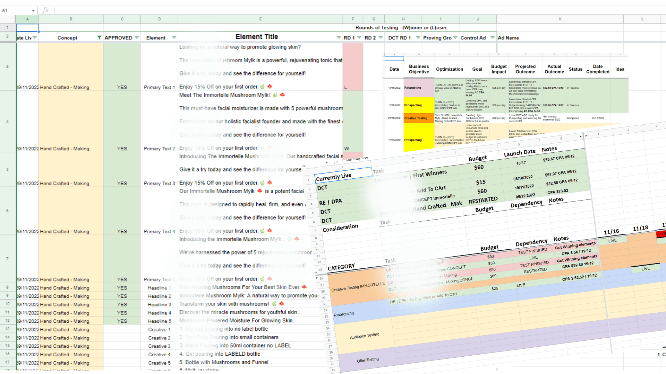The image size is (666, 374).
Task: Open the RD 1 column filter
Action: click(359, 38)
